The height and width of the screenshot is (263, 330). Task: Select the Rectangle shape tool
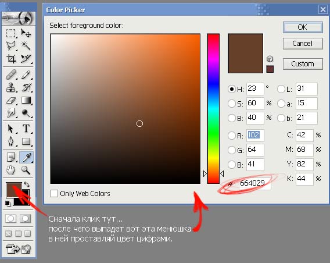click(26, 141)
